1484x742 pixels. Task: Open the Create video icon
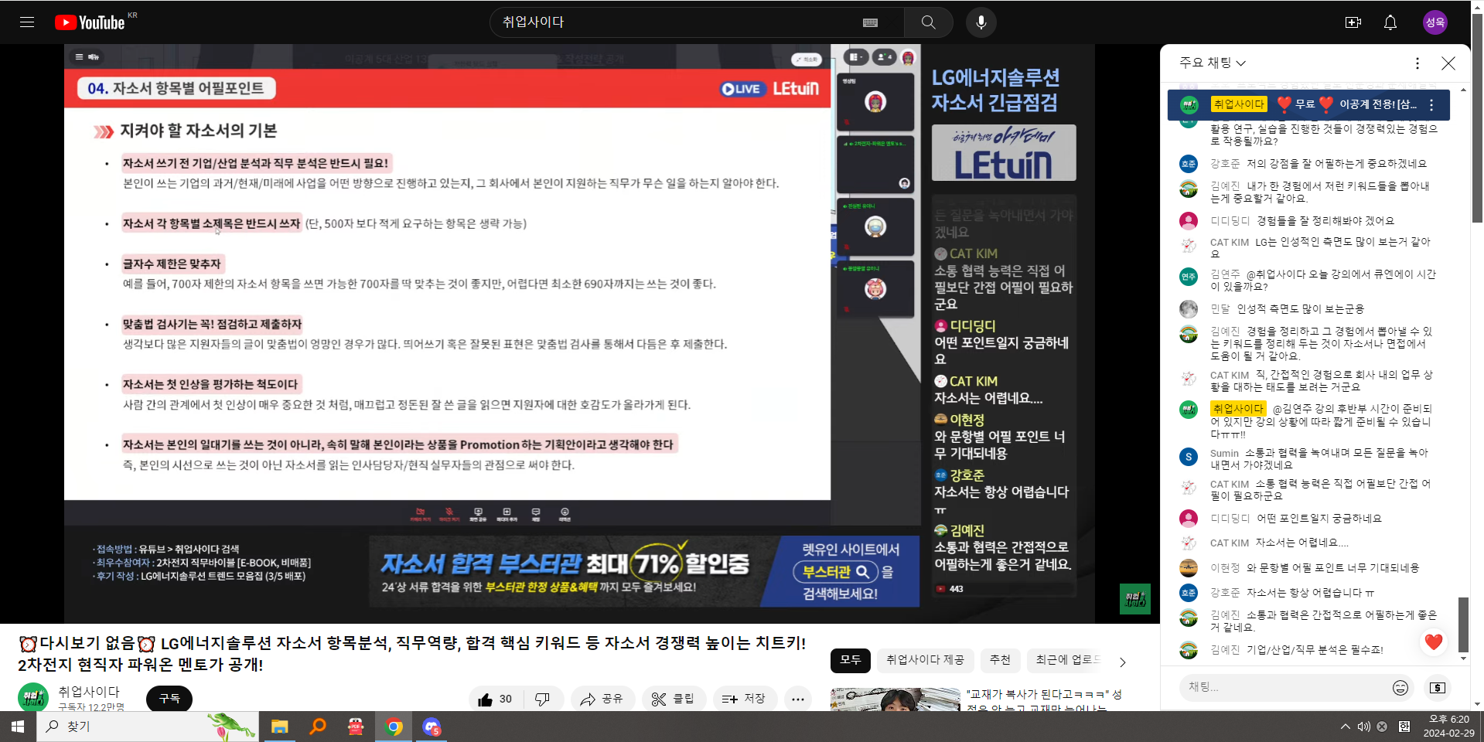[x=1353, y=22]
